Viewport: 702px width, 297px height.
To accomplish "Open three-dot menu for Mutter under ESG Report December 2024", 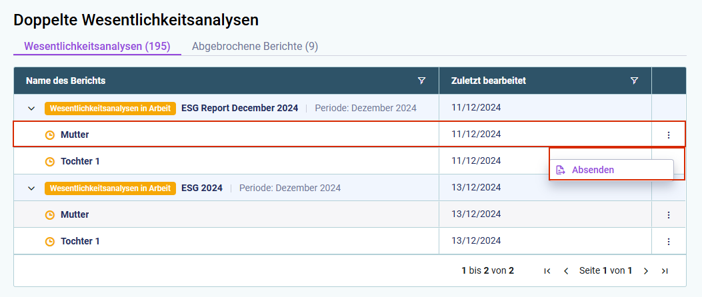I will [669, 135].
